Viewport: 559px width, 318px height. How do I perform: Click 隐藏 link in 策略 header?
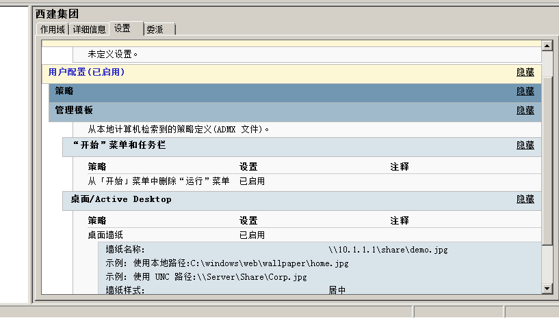525,91
